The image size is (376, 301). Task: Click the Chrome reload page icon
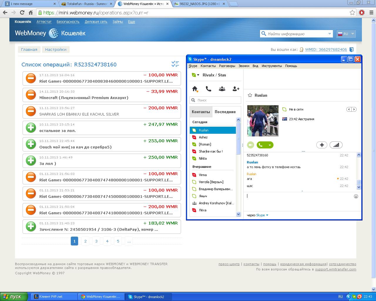point(22,13)
